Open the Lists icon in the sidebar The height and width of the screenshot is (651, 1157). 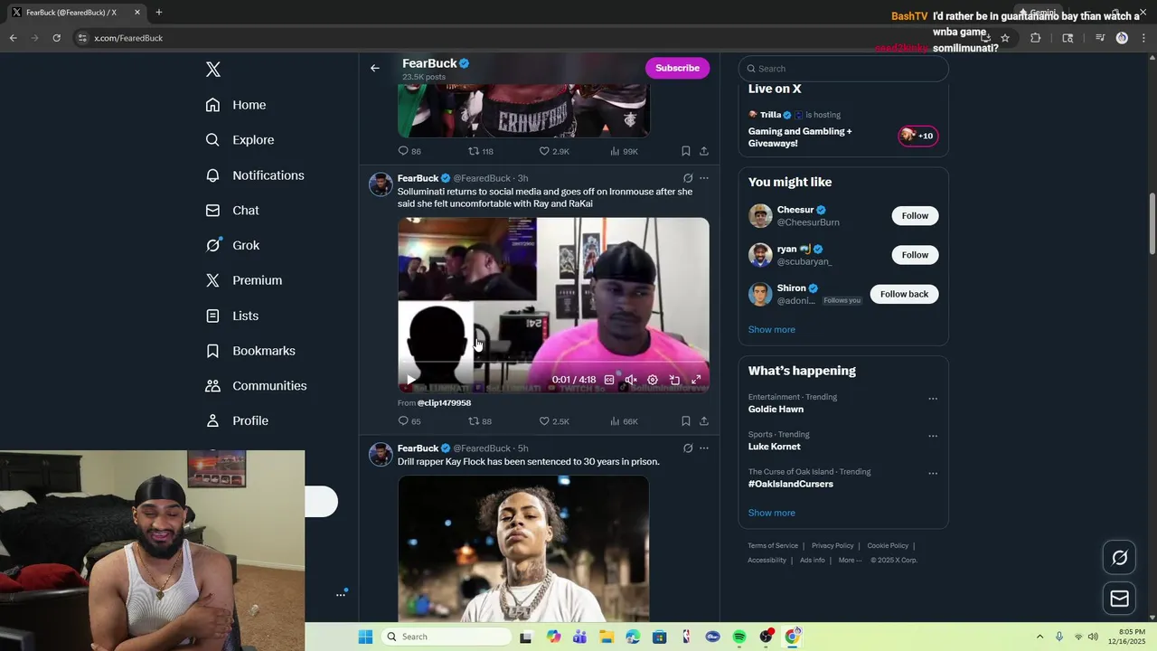(x=212, y=316)
